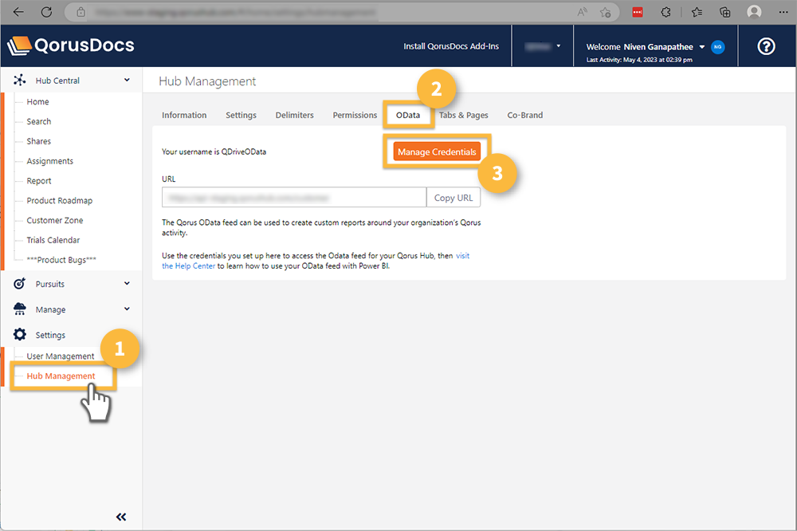Open Search in the sidebar
Screen dimensions: 797x531
[x=38, y=121]
